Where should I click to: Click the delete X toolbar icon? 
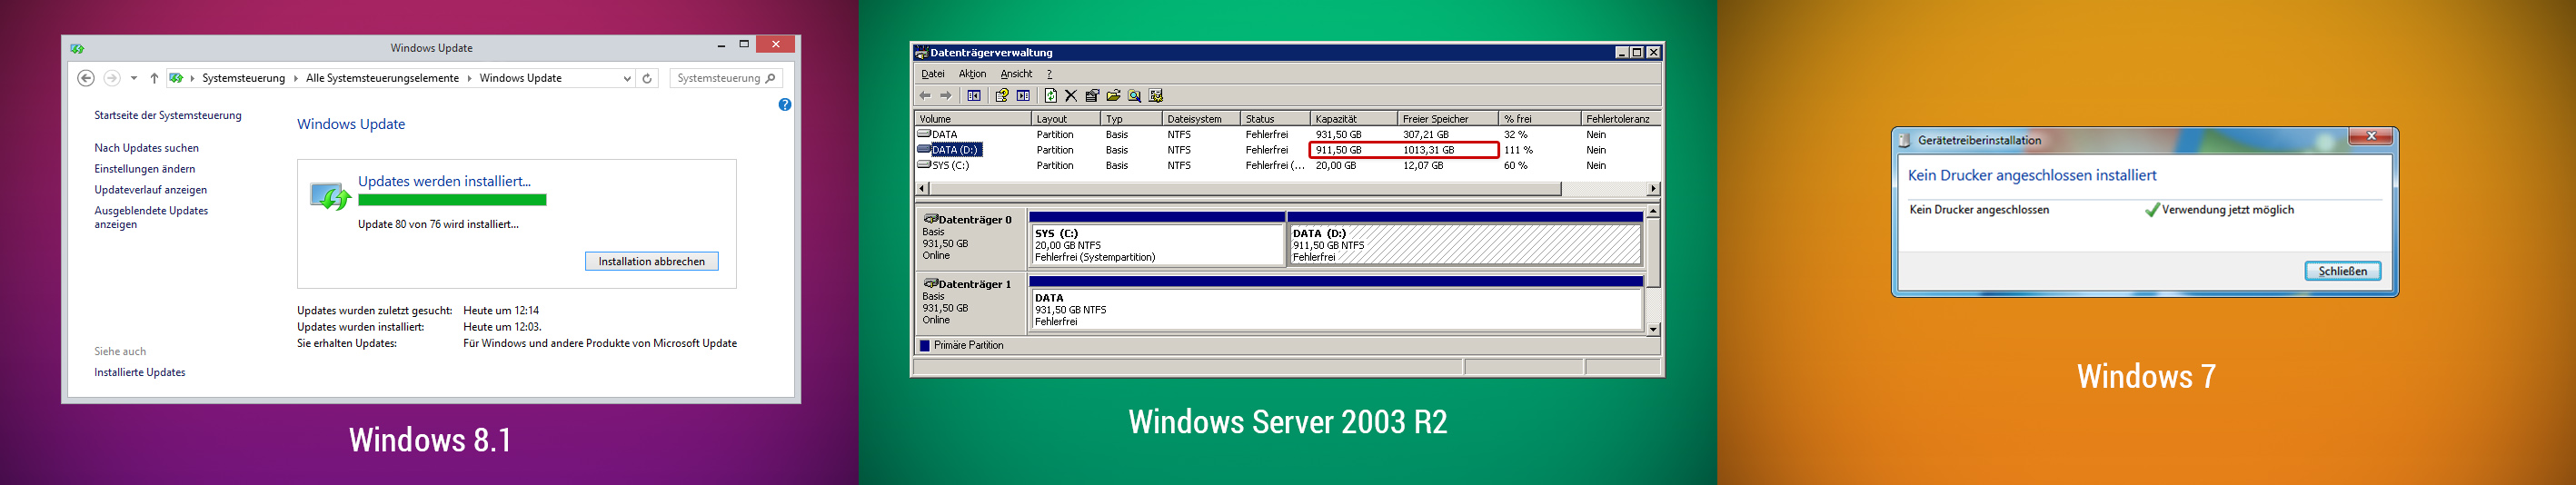[1071, 96]
